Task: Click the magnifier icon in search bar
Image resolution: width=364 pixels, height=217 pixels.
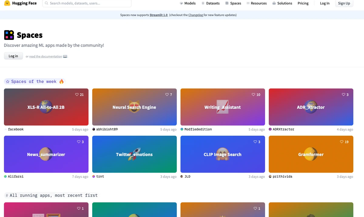Action: (46, 3)
